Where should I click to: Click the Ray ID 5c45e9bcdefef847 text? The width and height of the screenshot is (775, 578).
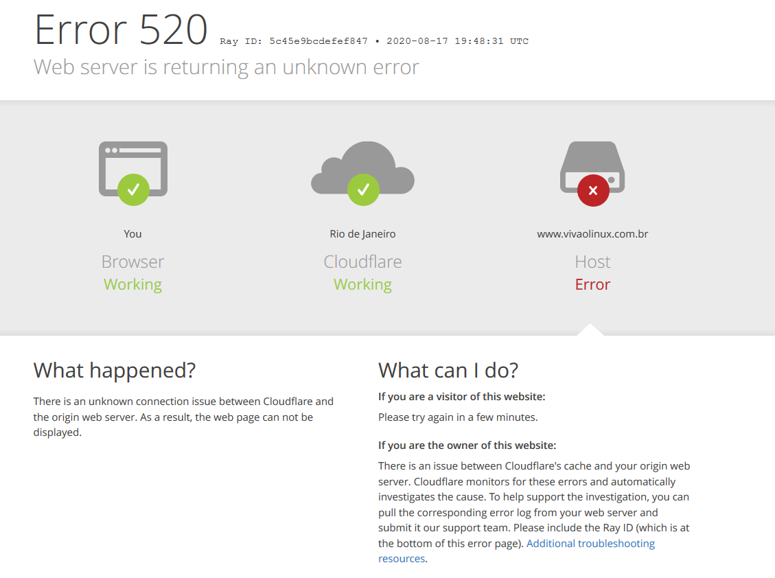(x=294, y=41)
